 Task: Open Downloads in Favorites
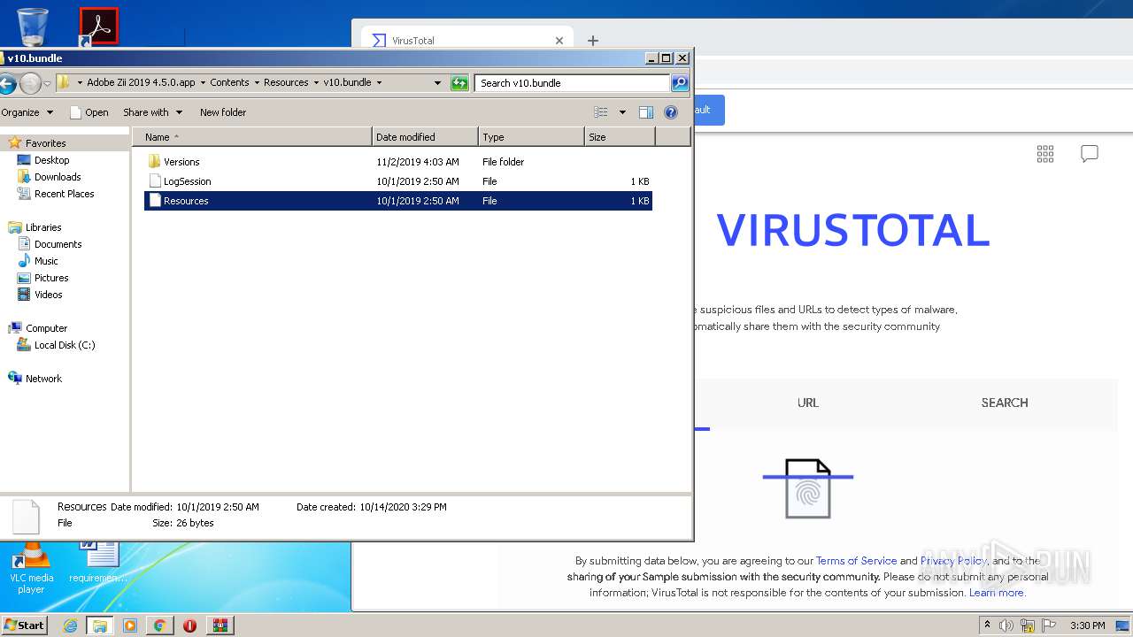[58, 177]
